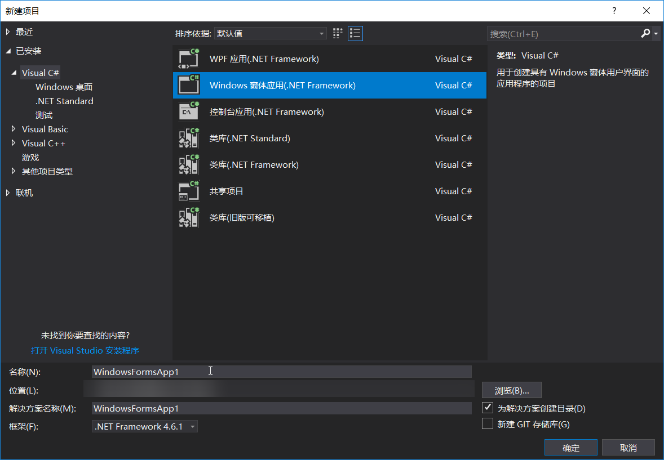The width and height of the screenshot is (664, 460).
Task: Select .NET Standard category
Action: click(x=64, y=101)
